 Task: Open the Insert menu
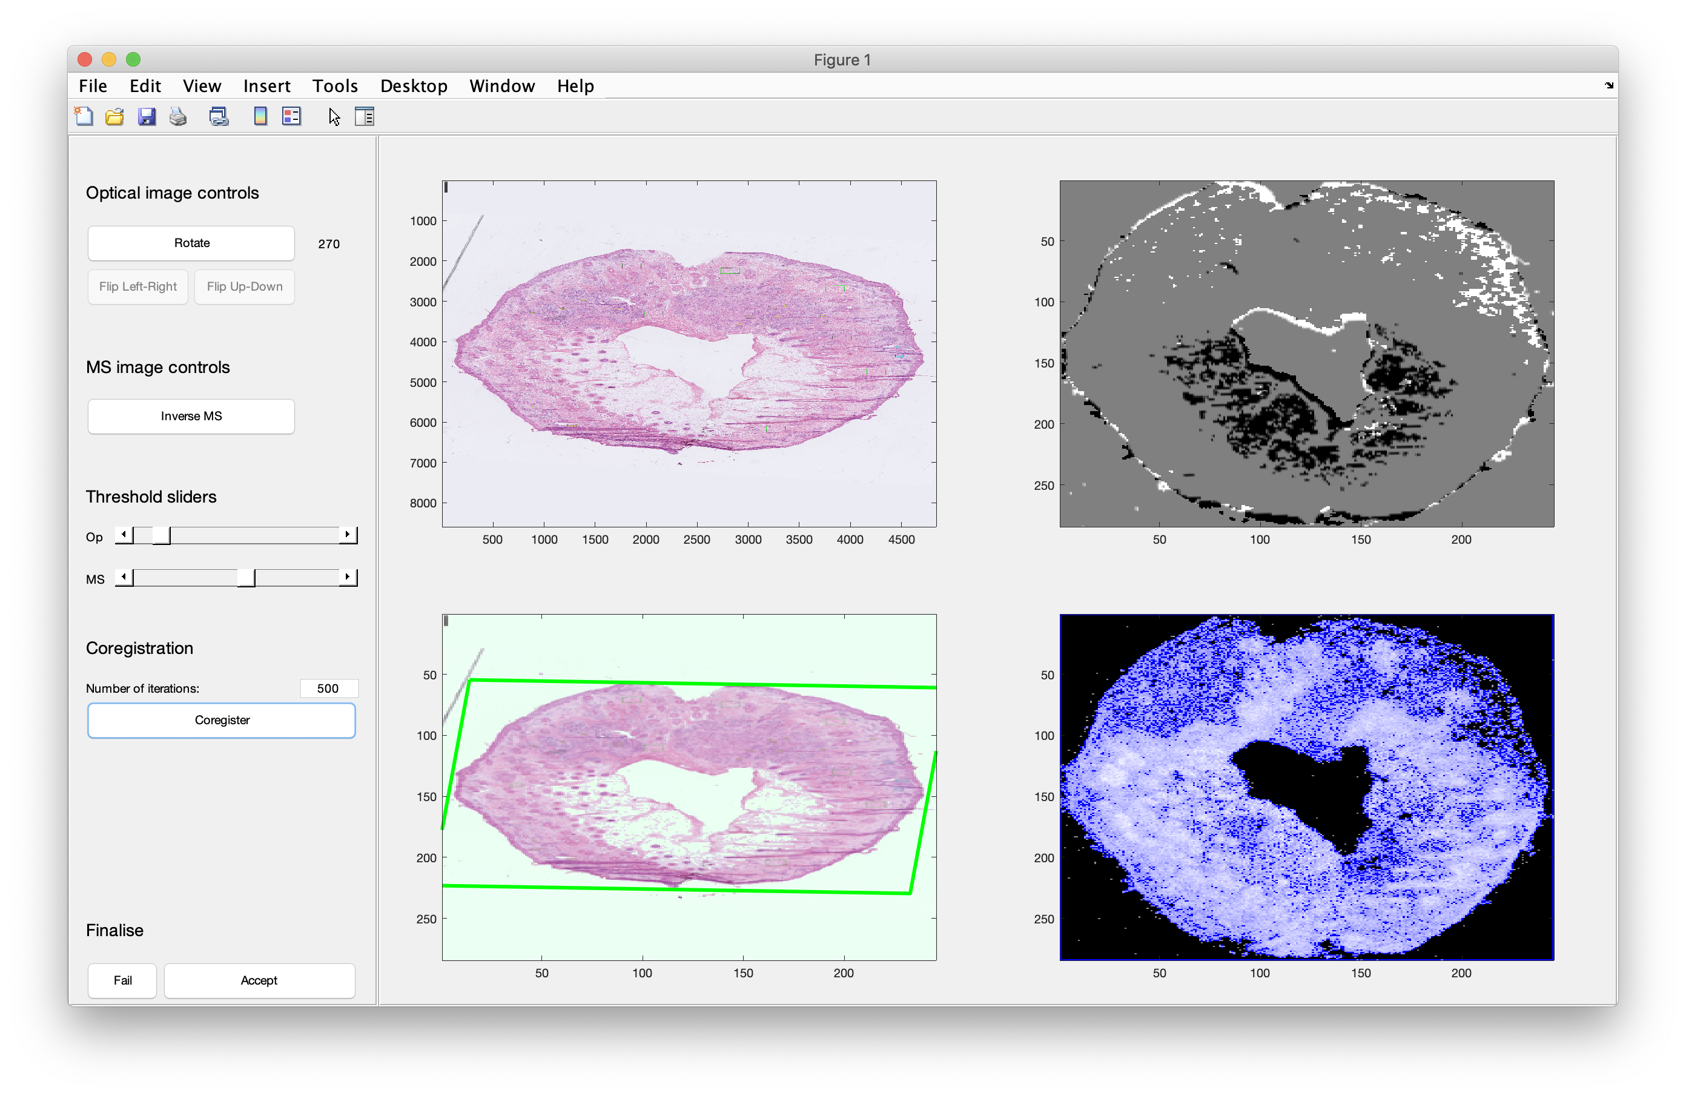tap(266, 87)
